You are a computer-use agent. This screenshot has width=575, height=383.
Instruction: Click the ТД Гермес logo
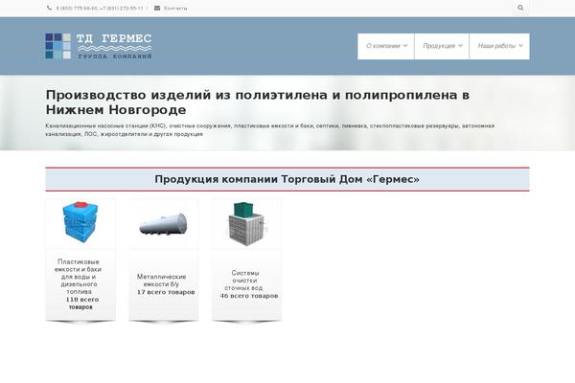click(99, 46)
